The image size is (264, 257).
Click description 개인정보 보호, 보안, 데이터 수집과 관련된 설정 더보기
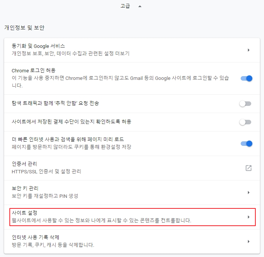click(71, 54)
